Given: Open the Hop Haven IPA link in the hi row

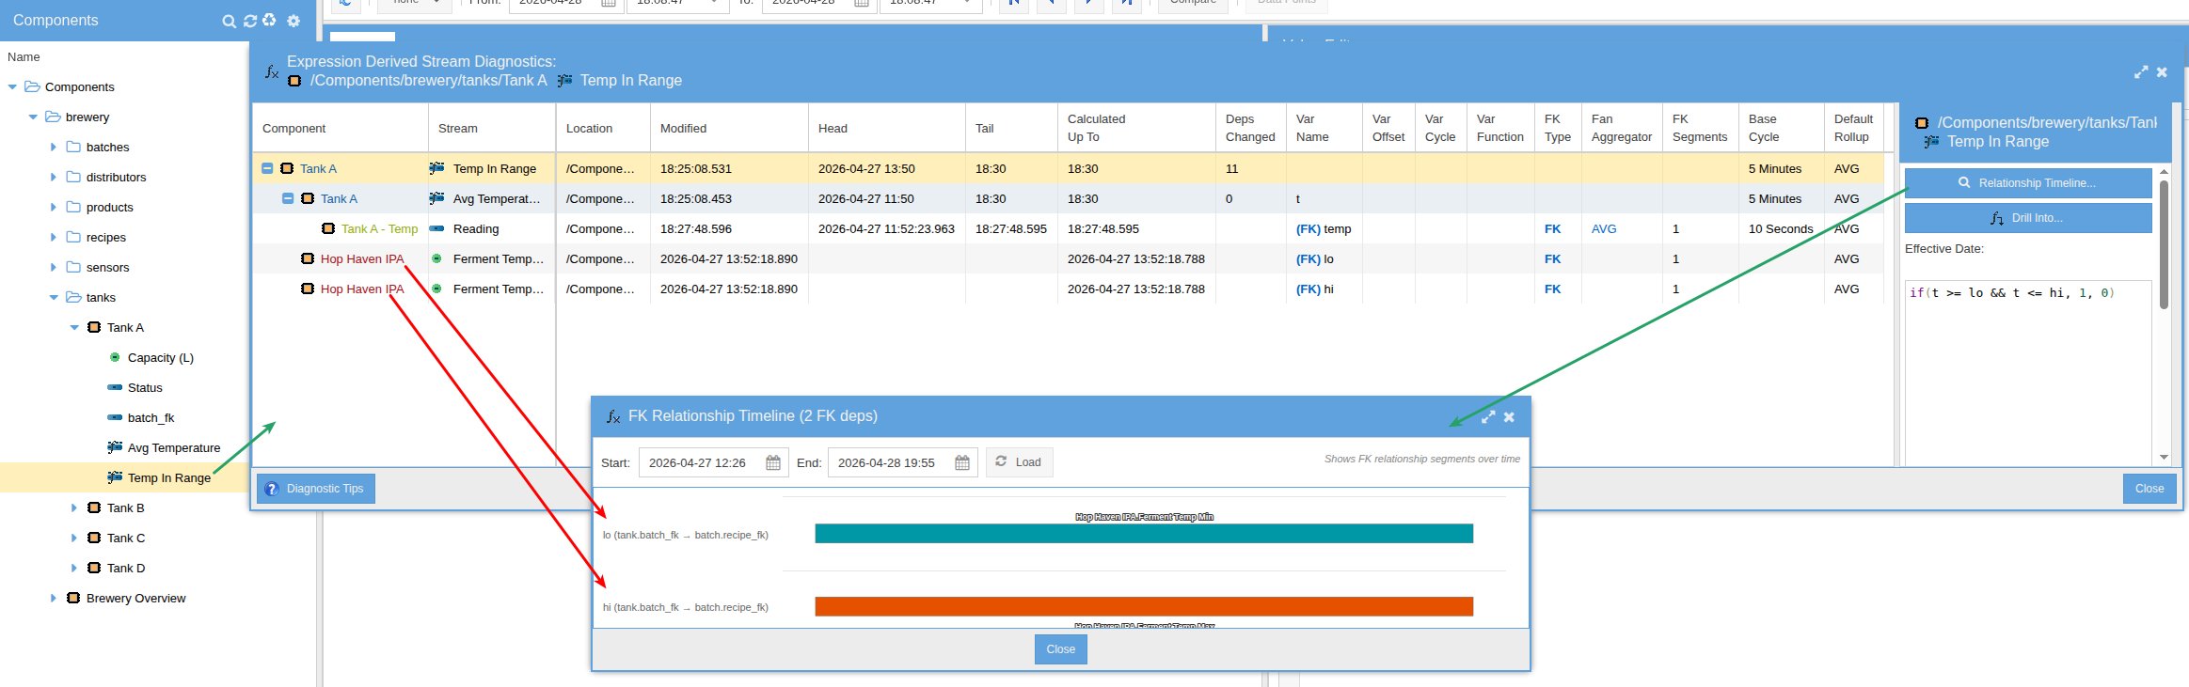Looking at the screenshot, I should click(362, 289).
